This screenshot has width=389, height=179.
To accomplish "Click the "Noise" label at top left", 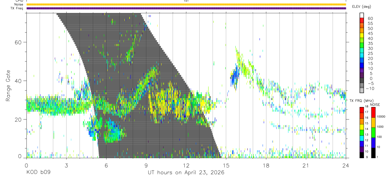I will coord(19,4).
